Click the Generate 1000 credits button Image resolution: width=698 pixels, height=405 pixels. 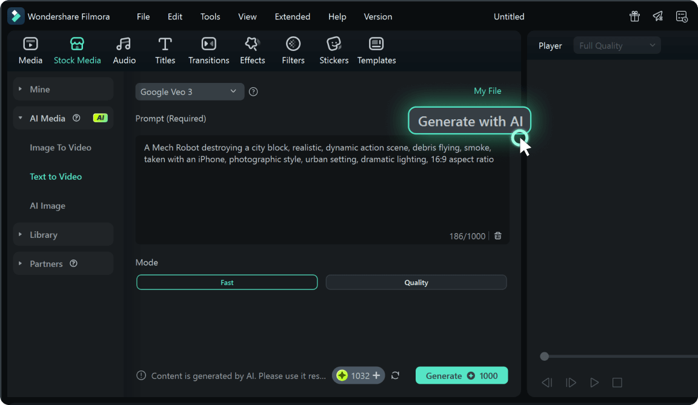coord(462,376)
